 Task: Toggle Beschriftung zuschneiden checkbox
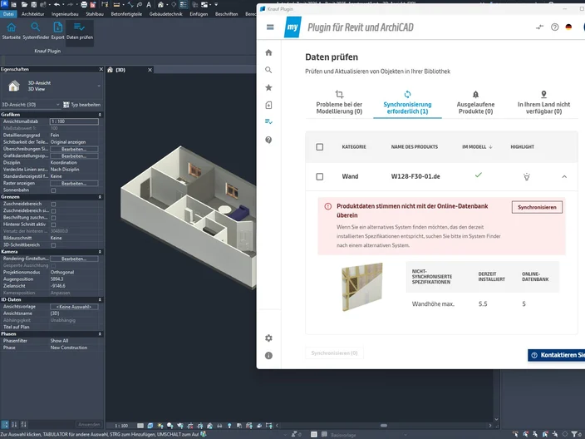53,218
